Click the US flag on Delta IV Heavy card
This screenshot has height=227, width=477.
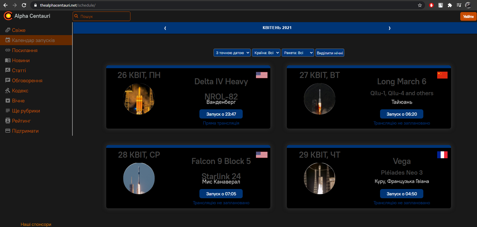coord(262,75)
